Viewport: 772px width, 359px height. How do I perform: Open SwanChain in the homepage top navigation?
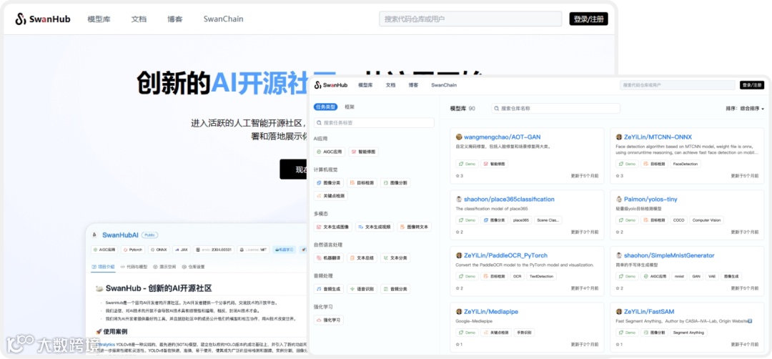tap(223, 19)
